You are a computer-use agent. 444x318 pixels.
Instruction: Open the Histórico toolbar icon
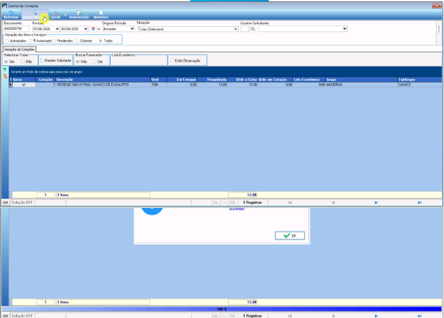click(101, 15)
